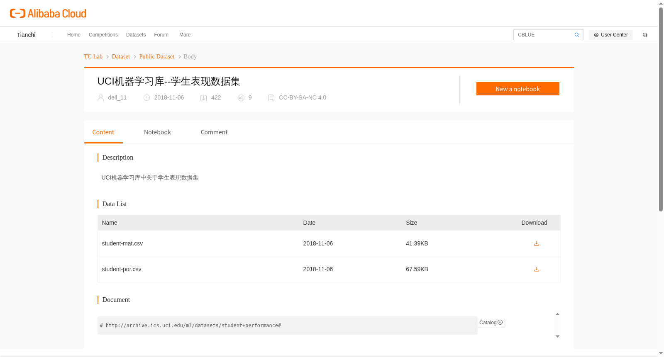Click the student-por.csv date cell

click(x=318, y=269)
